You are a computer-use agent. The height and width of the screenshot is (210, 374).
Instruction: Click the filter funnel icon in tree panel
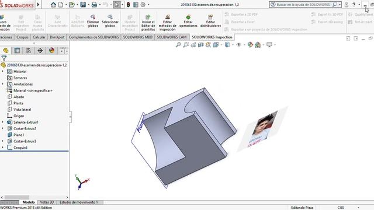point(4,58)
